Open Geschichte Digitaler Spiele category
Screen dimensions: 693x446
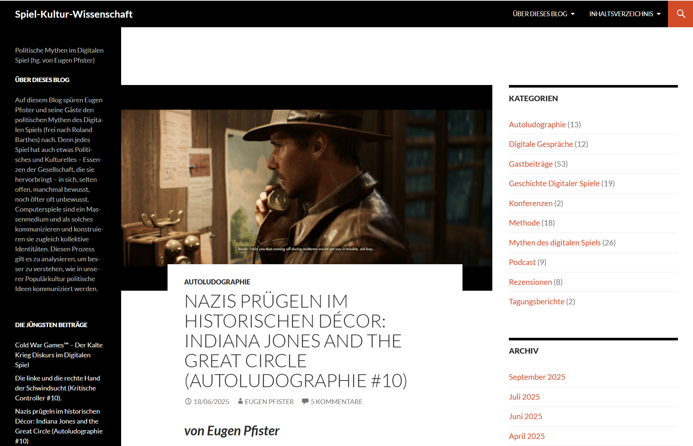click(x=554, y=183)
